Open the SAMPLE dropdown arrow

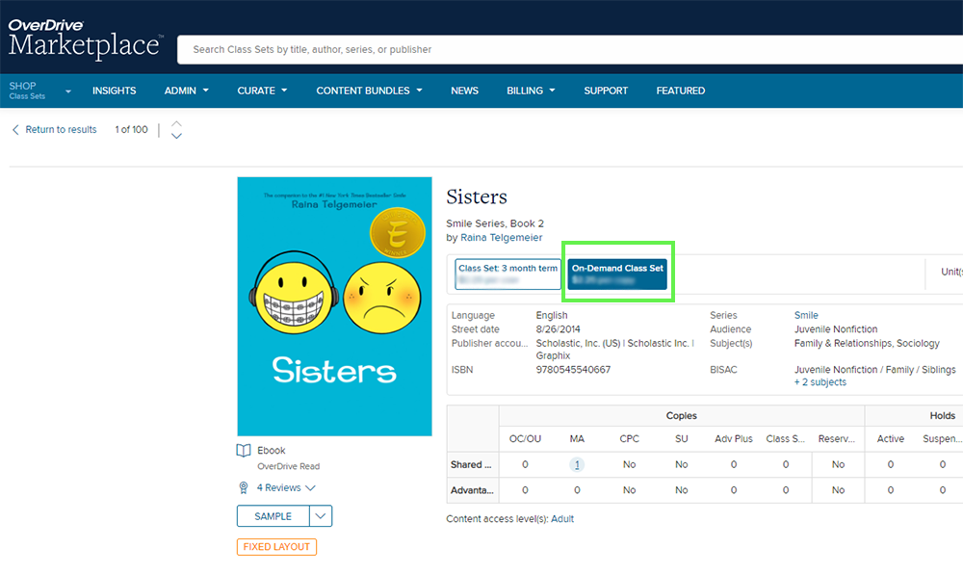pyautogui.click(x=321, y=516)
